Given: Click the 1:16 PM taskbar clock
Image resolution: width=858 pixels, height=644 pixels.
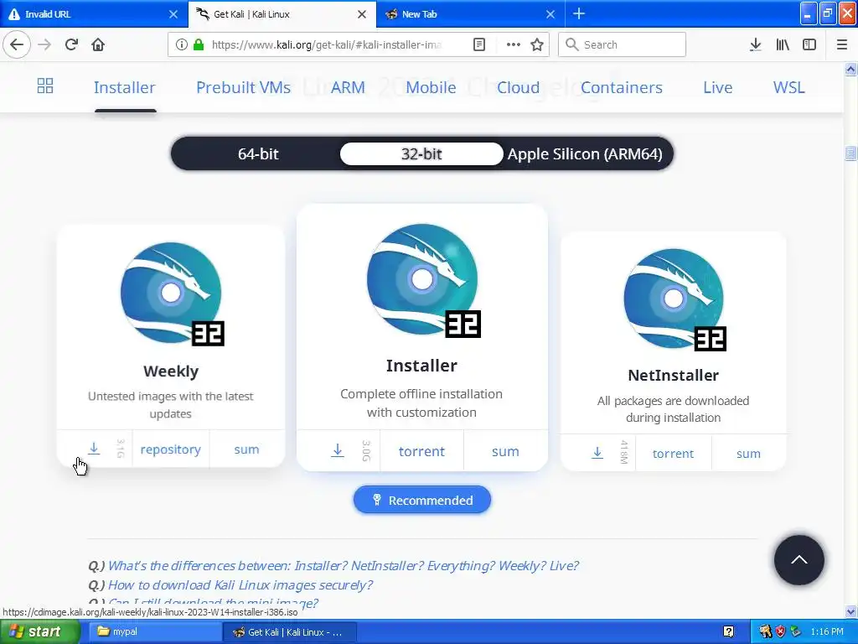Looking at the screenshot, I should 827,631.
